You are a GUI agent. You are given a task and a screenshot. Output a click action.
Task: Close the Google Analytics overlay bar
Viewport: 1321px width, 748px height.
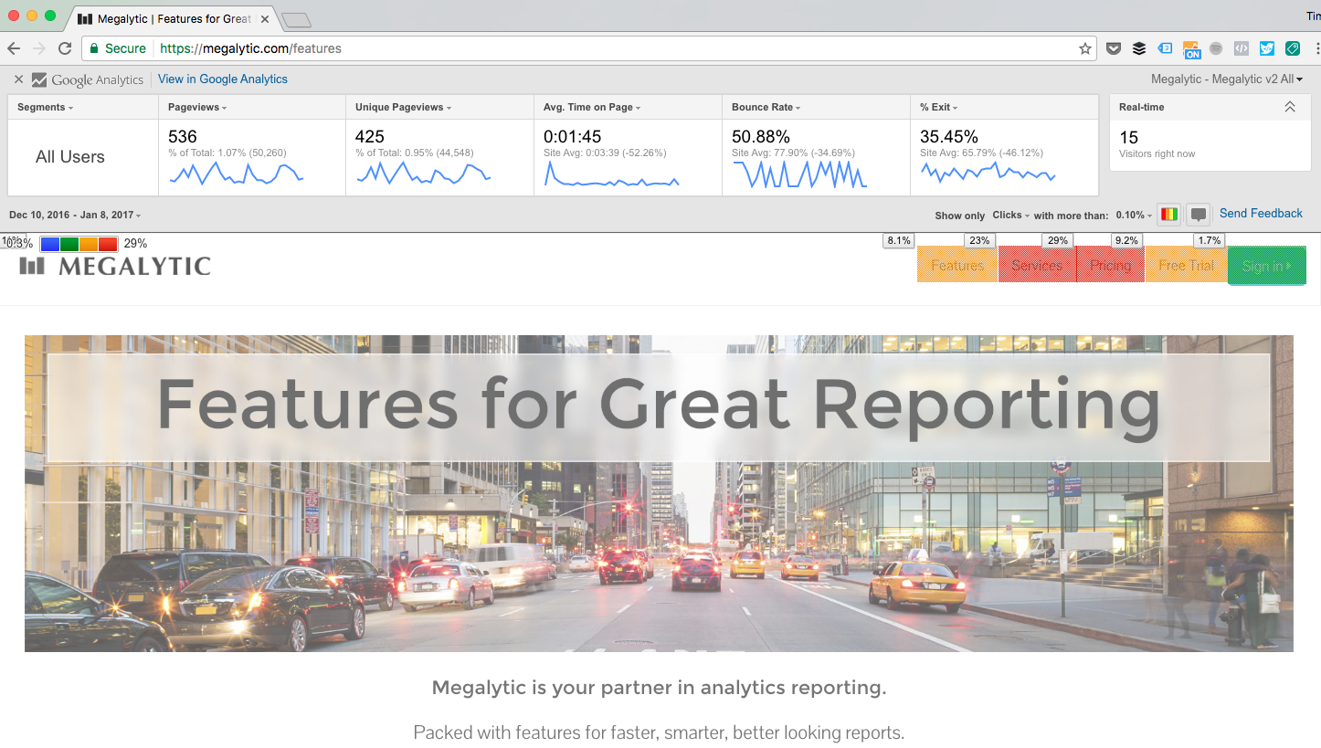tap(18, 79)
